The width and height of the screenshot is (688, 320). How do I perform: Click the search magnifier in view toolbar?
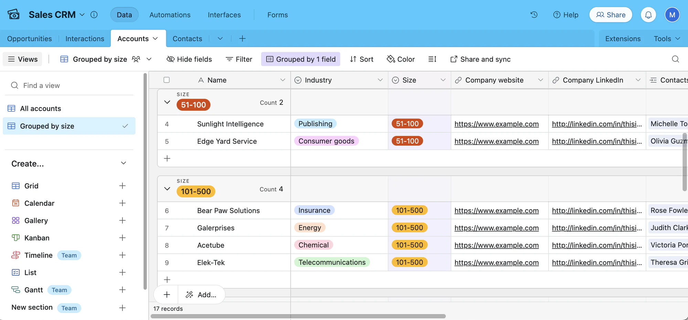[x=675, y=59]
